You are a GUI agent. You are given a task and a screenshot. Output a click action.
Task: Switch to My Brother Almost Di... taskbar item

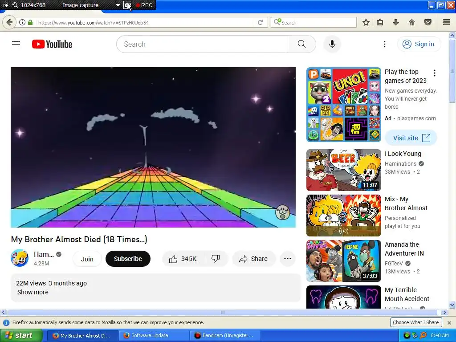pos(83,336)
